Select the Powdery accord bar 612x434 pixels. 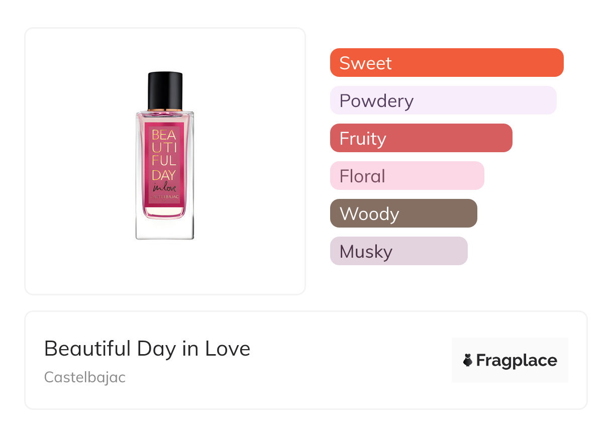pos(443,100)
